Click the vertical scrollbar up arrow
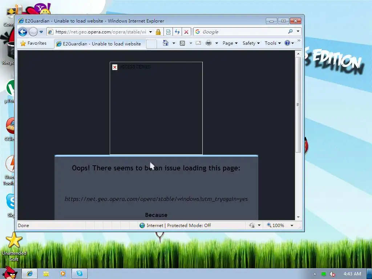The image size is (372, 279). pos(298,54)
